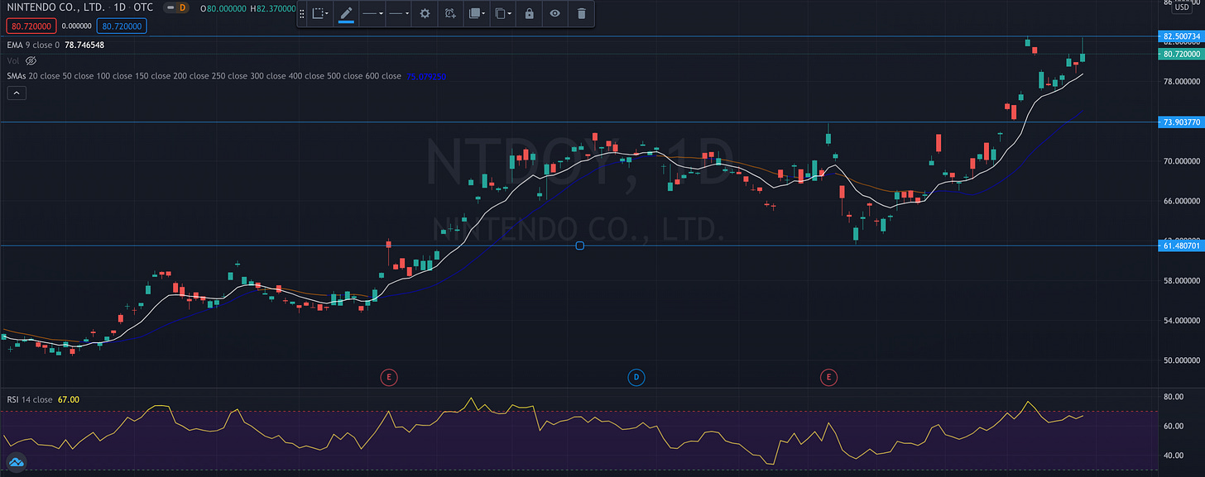This screenshot has height=477, width=1205.
Task: Click the SMA value 75.079250
Action: pos(425,76)
